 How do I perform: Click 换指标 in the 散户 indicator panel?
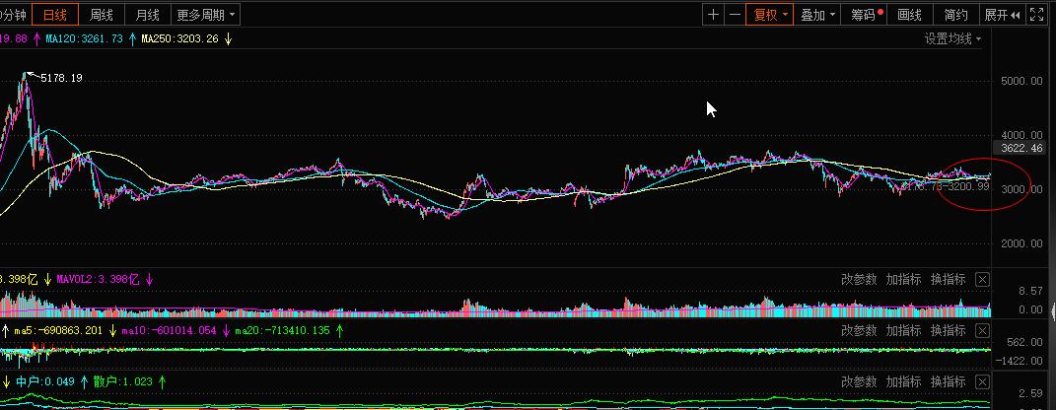948,381
